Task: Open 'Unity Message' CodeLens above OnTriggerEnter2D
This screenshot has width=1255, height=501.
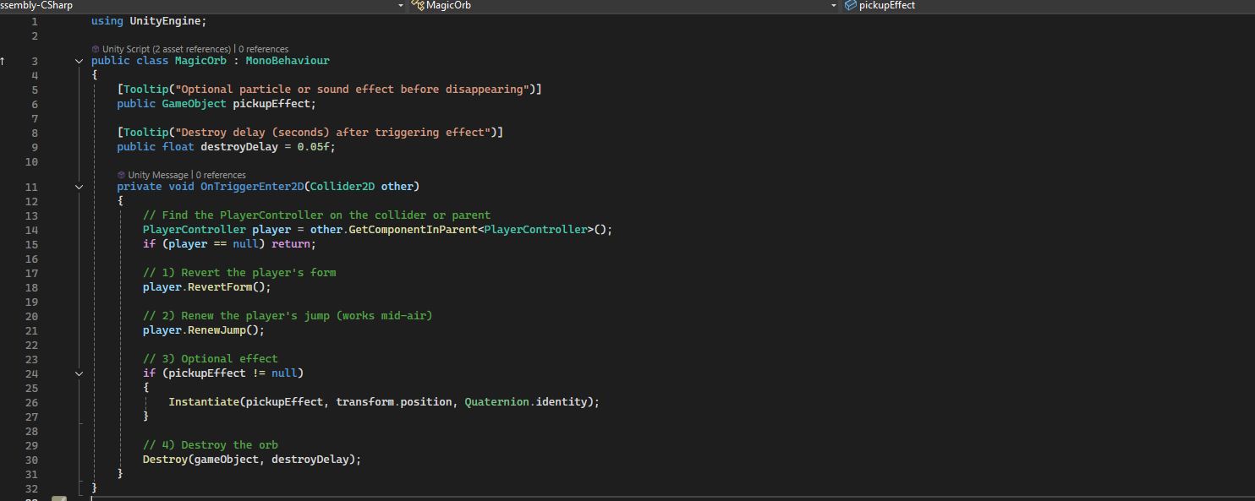Action: 157,175
